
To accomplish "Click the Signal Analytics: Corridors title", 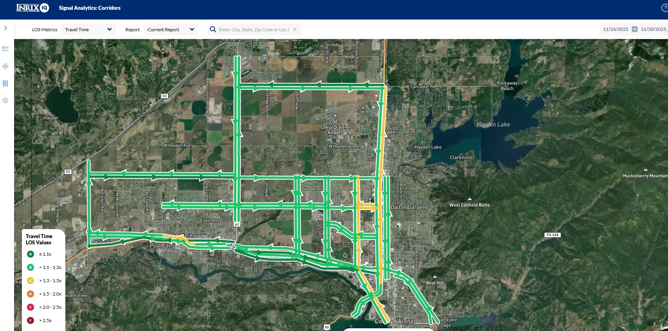I will pyautogui.click(x=90, y=8).
